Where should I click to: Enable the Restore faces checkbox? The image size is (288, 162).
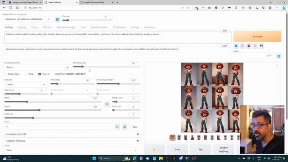click(5, 74)
